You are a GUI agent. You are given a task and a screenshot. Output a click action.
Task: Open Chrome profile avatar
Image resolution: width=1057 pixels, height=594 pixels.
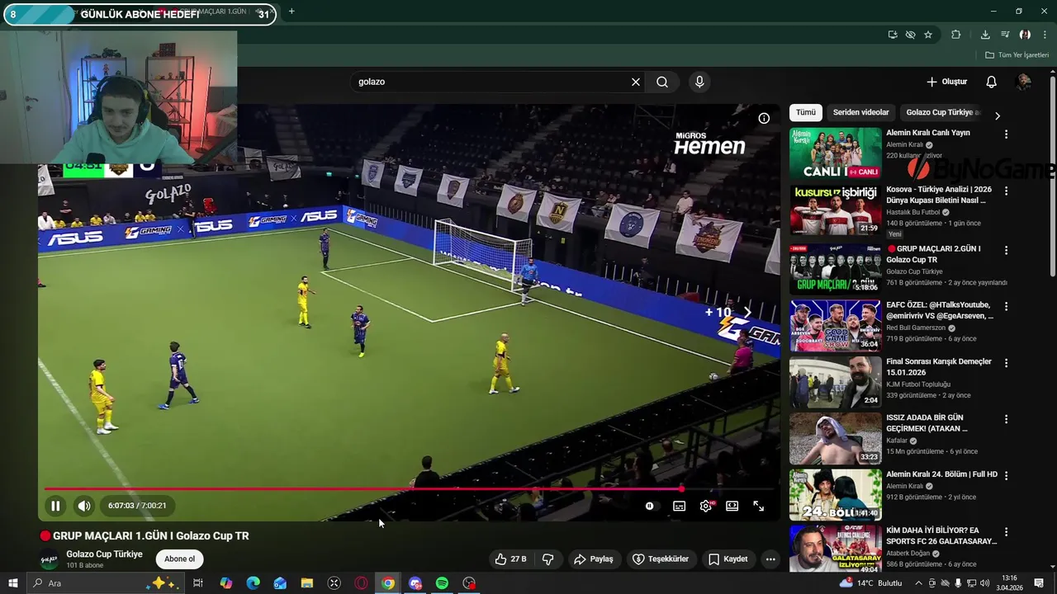tap(1025, 35)
